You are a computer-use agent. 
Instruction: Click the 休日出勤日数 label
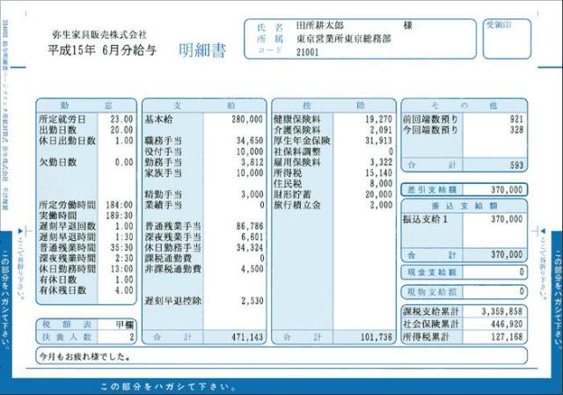coord(67,141)
